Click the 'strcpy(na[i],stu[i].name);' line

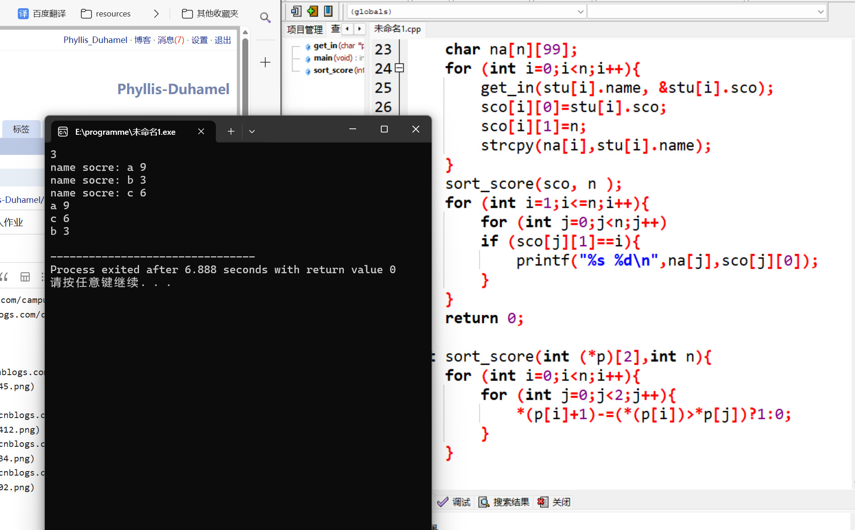[596, 145]
